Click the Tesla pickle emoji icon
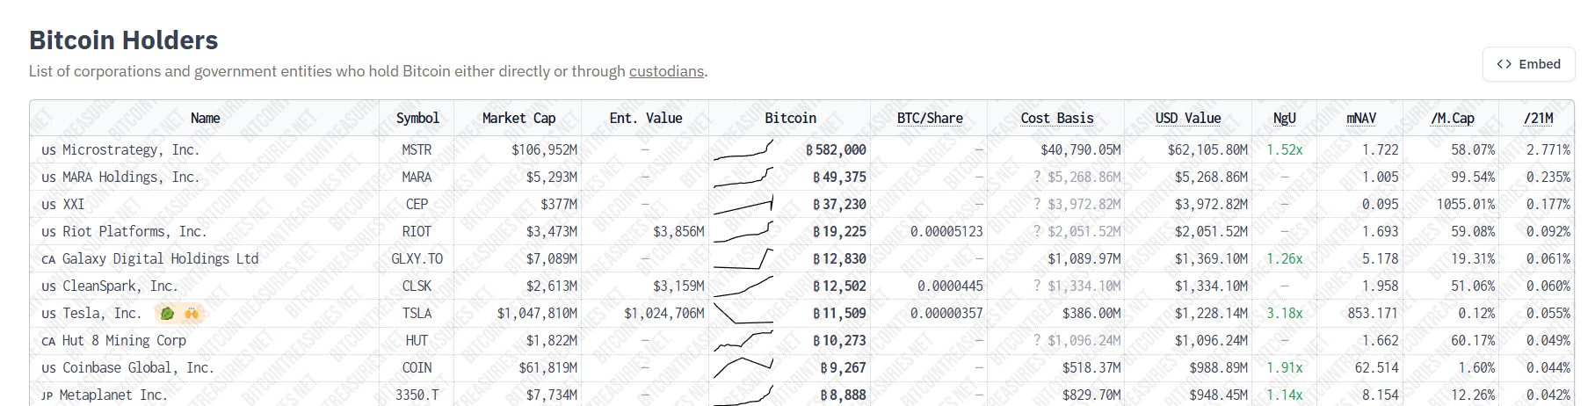Screen dimensions: 1595x406 [x=167, y=314]
